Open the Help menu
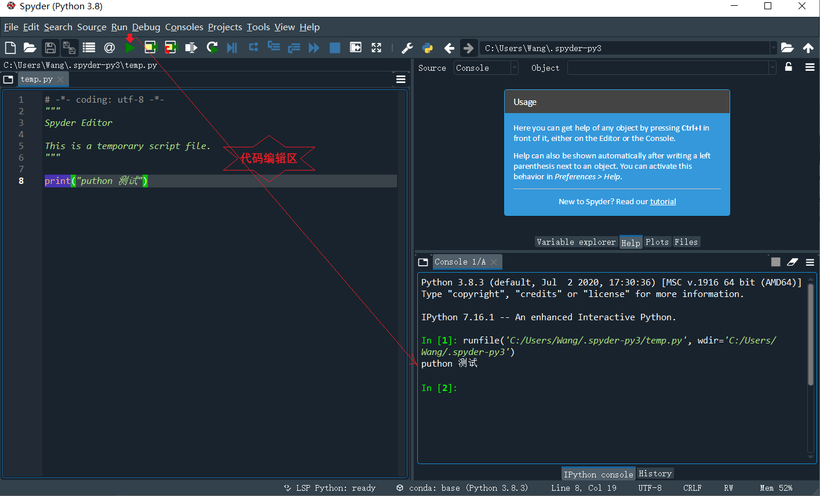Viewport: 820px width, 496px height. pos(309,27)
